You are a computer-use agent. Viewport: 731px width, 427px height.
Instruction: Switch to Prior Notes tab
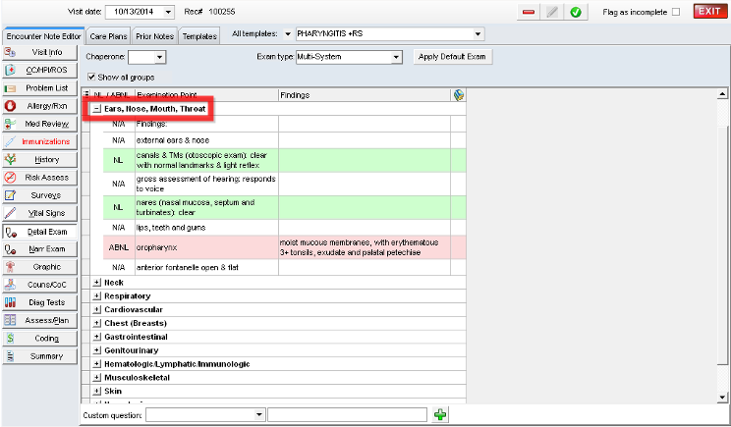(155, 36)
